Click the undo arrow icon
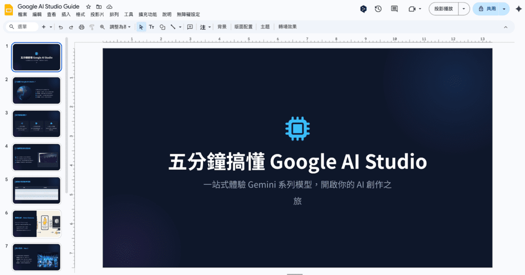Image resolution: width=525 pixels, height=275 pixels. [61, 27]
